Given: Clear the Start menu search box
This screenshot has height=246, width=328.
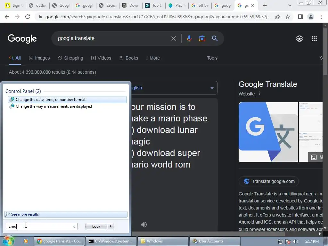Looking at the screenshot, I should tap(74, 226).
